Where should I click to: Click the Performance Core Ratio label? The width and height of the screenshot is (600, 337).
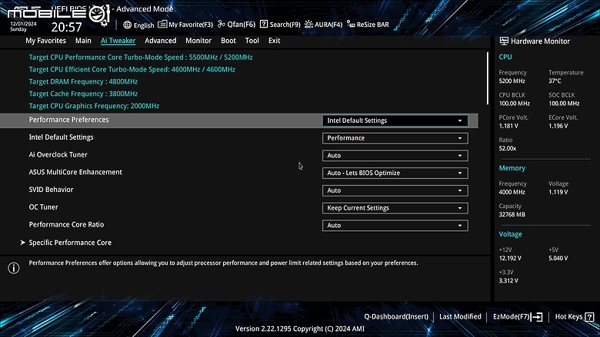pyautogui.click(x=66, y=225)
